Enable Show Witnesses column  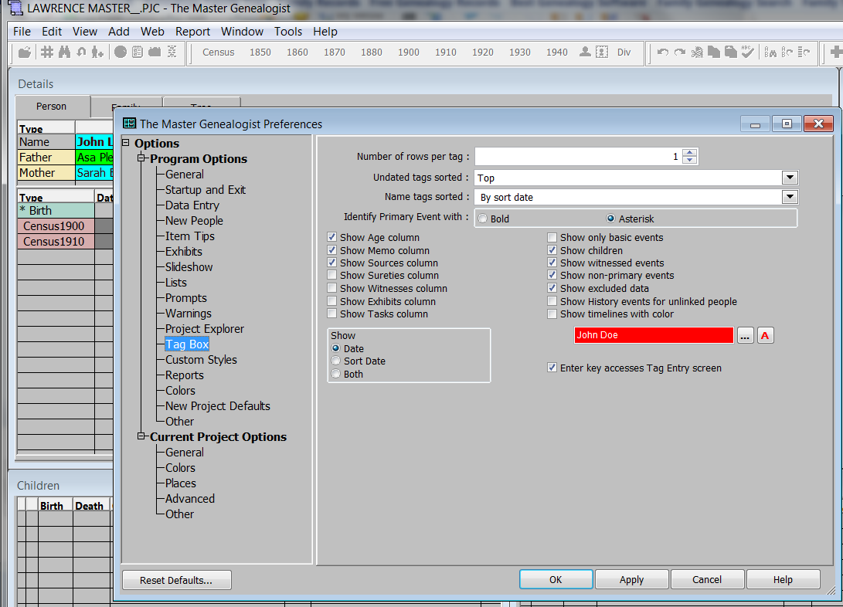point(332,289)
